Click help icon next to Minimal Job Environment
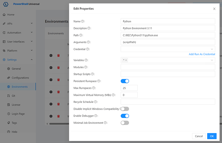 (x=105, y=123)
